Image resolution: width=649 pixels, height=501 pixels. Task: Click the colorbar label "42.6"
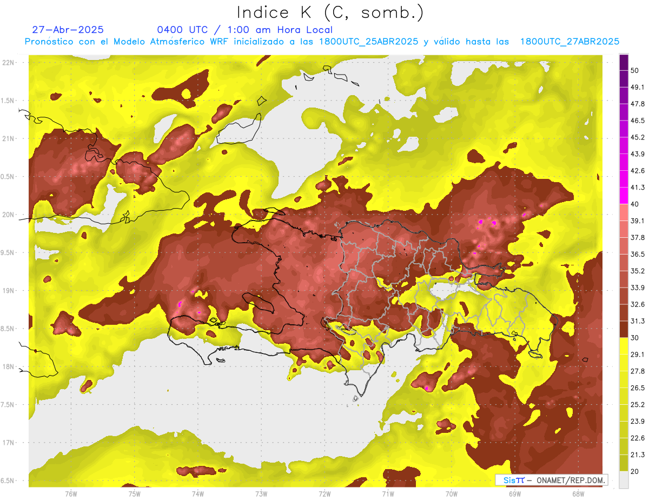[x=638, y=171]
